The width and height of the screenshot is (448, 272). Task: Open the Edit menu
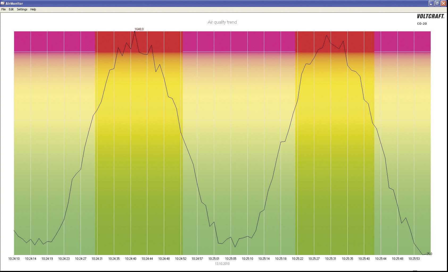[11, 9]
